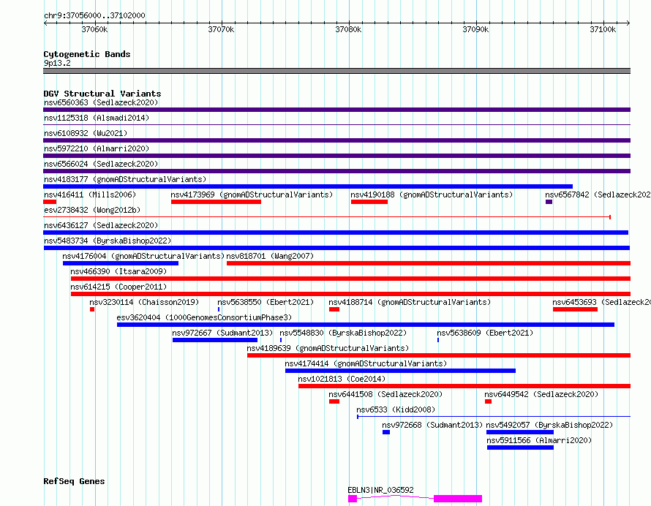
Task: Select the nsv6453693 red bar
Action: pyautogui.click(x=575, y=309)
